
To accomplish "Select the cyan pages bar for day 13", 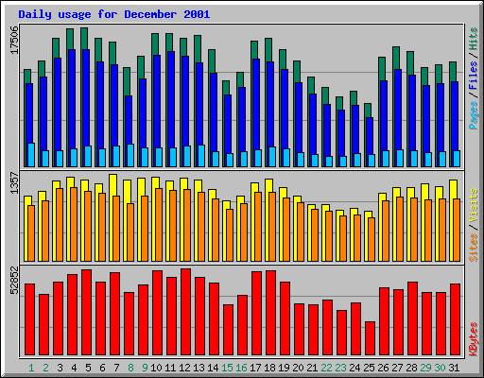I will click(201, 156).
